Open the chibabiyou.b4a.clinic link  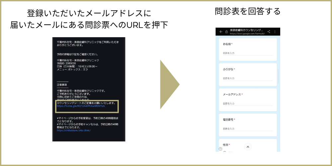pos(74,130)
